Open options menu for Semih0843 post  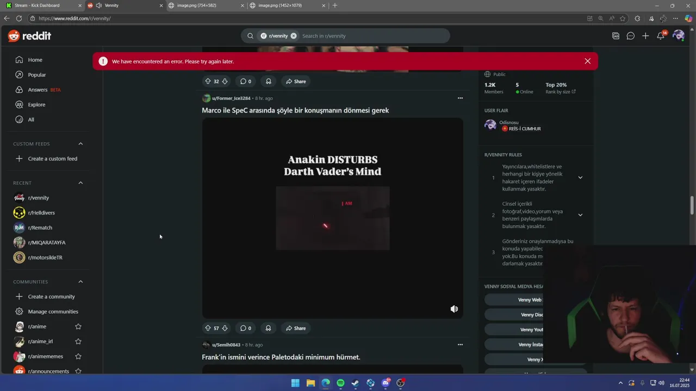coord(460,345)
